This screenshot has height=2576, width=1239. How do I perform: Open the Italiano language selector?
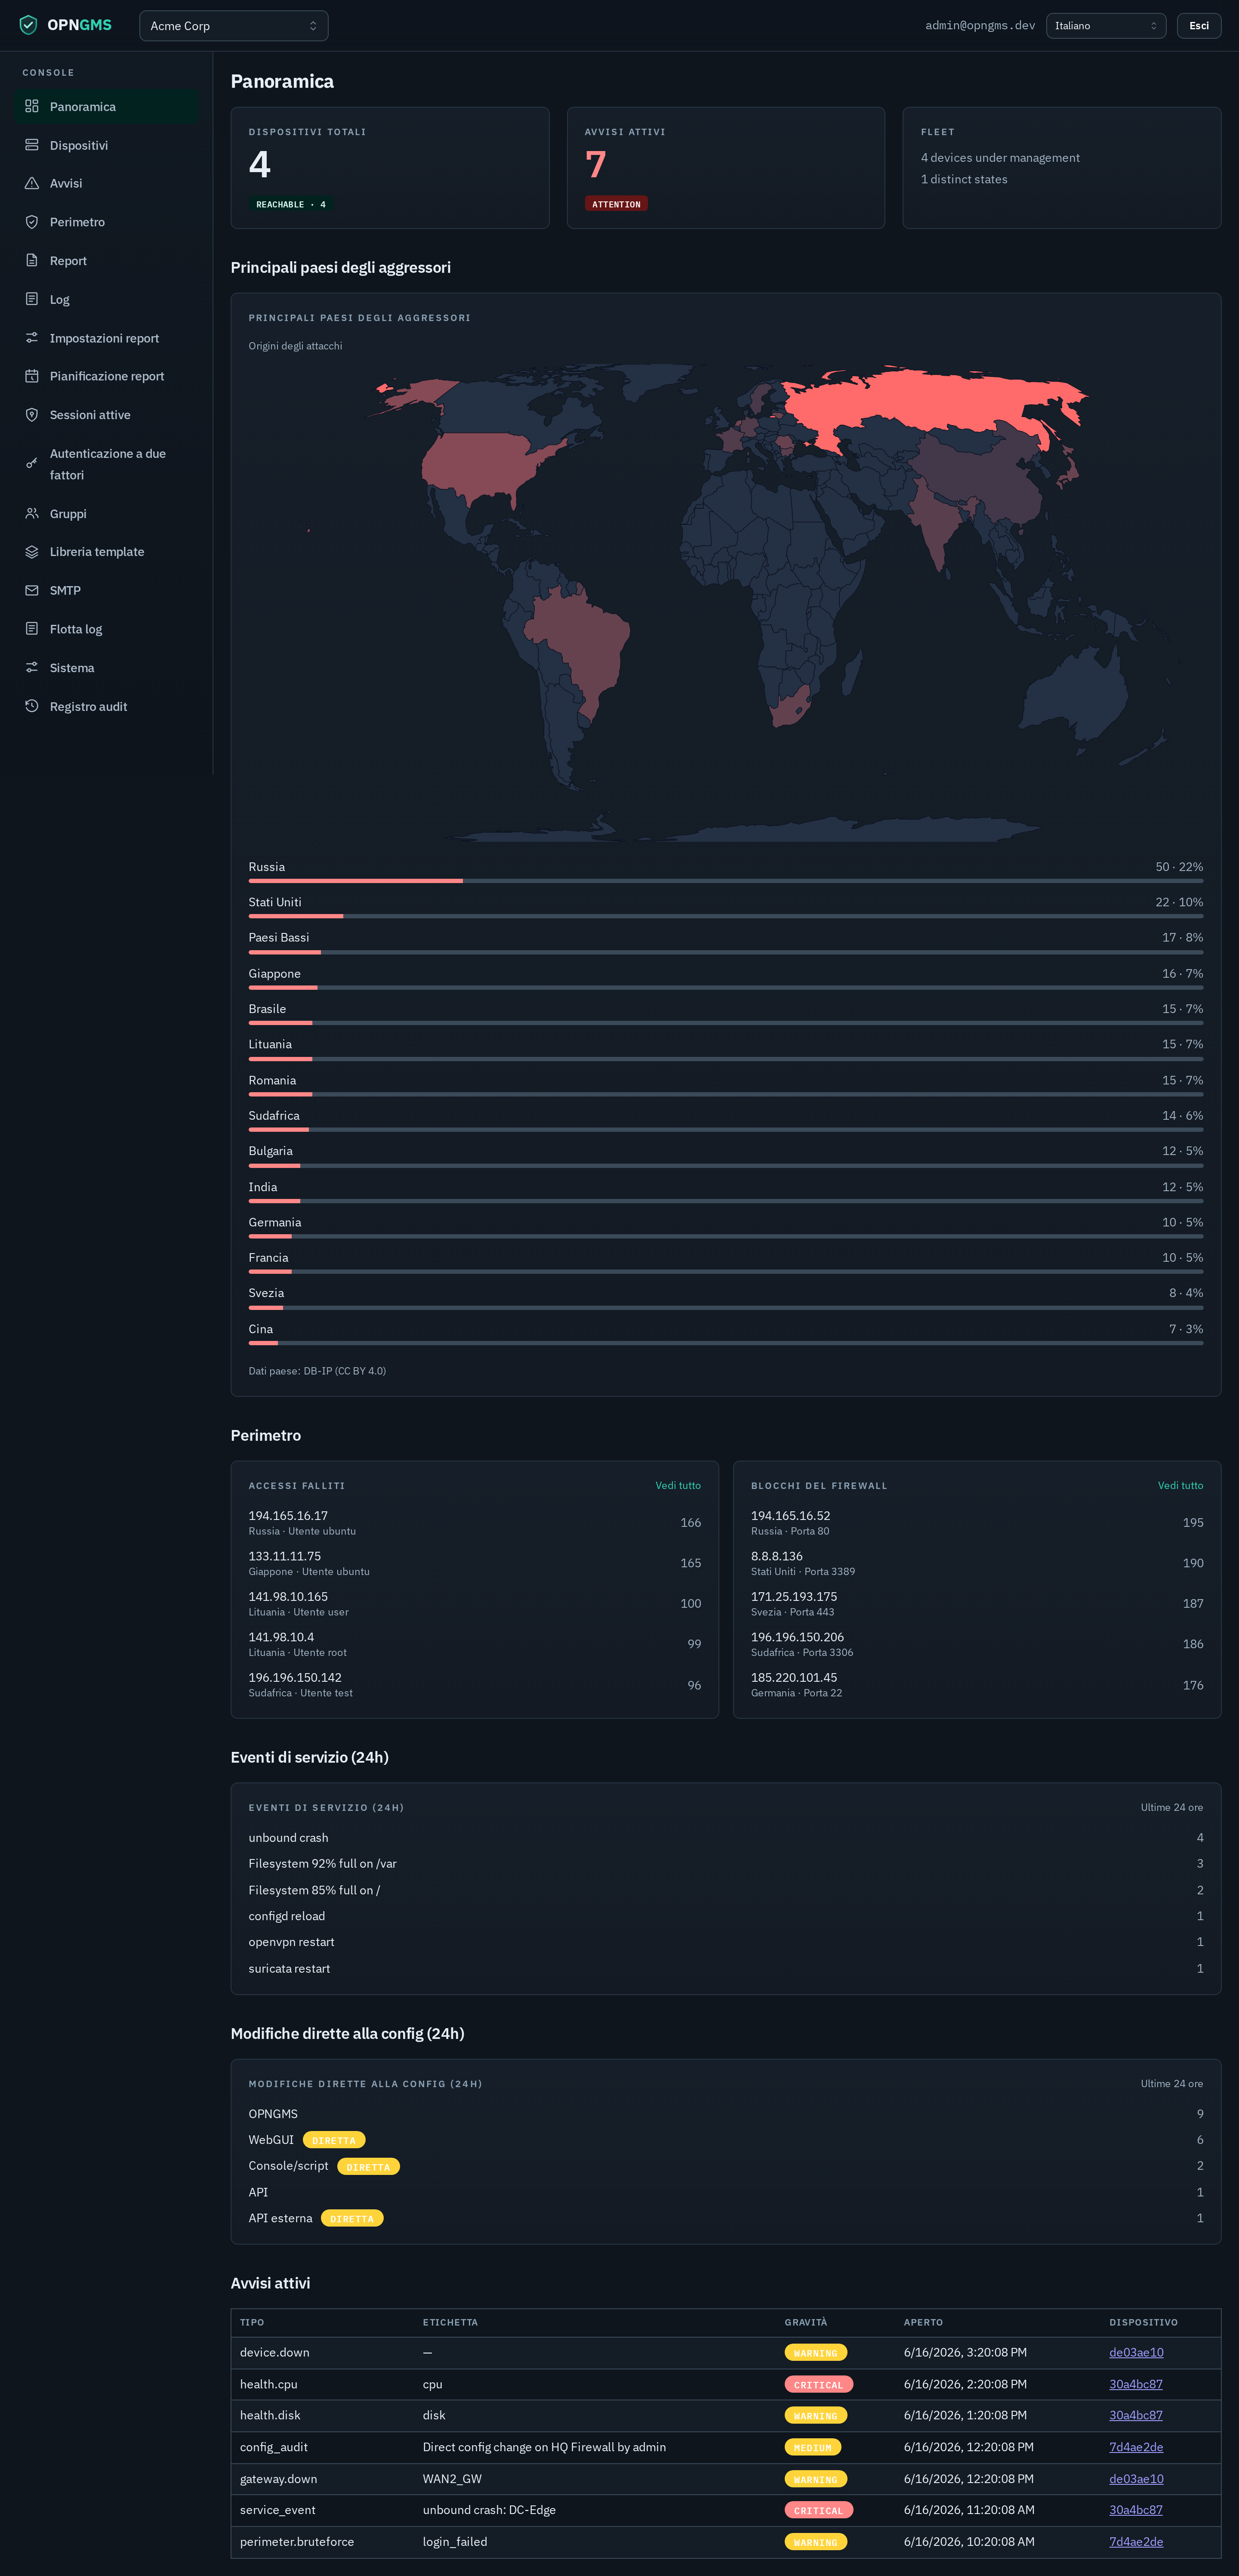tap(1105, 26)
